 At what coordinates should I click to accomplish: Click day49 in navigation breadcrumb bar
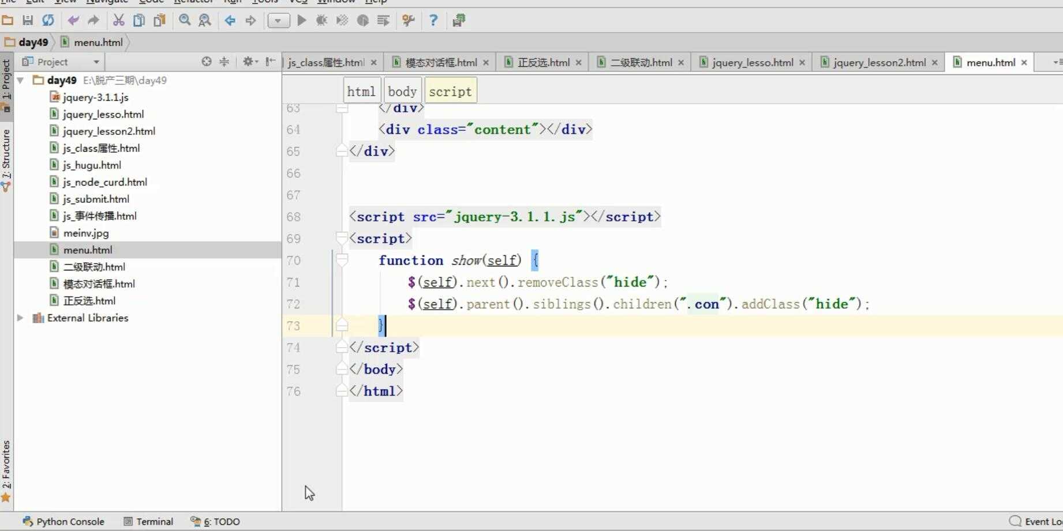27,42
